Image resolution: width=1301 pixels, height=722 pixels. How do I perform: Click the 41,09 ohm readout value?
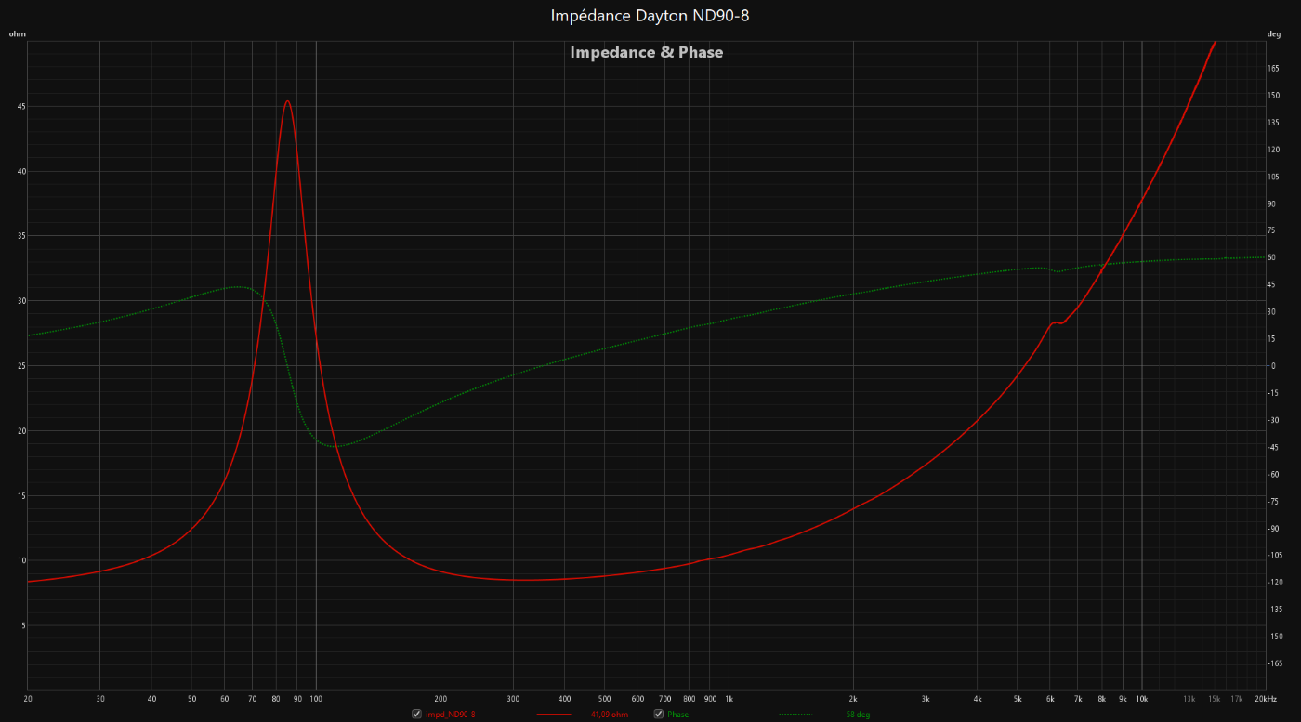point(610,715)
